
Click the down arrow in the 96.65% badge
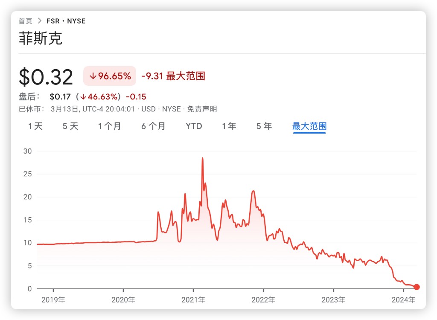[x=93, y=76]
